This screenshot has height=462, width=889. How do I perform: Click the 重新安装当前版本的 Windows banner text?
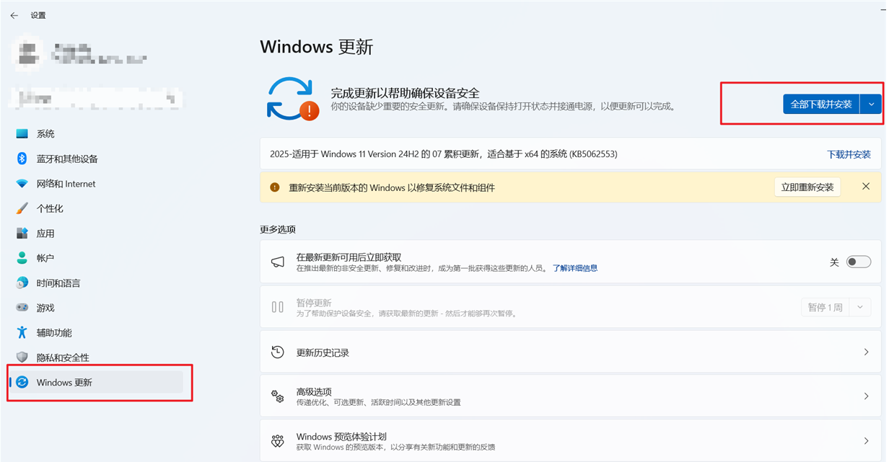[392, 187]
